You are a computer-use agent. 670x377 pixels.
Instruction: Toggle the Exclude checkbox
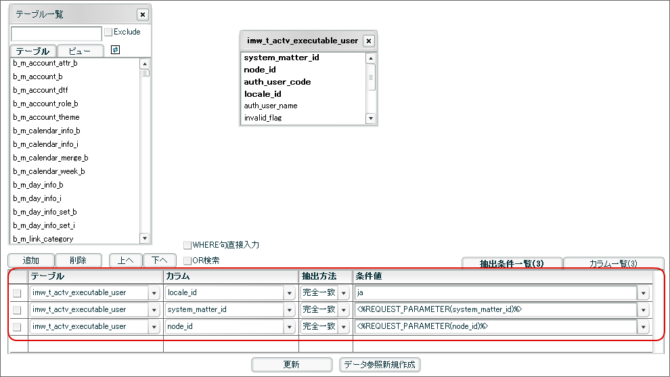(x=108, y=32)
